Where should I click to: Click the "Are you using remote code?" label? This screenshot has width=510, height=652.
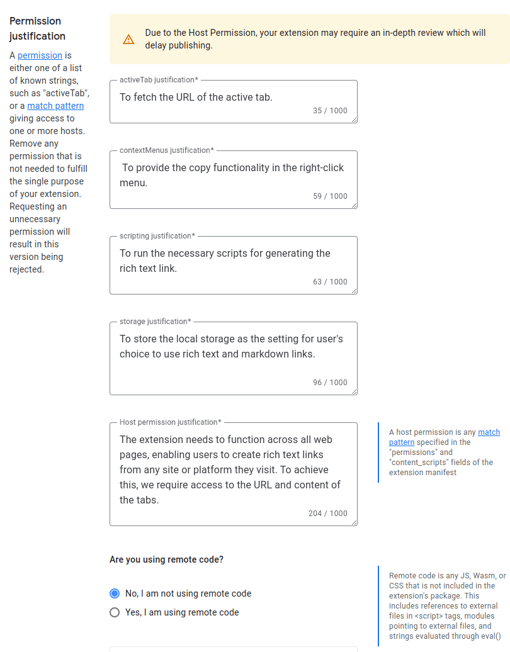click(166, 559)
